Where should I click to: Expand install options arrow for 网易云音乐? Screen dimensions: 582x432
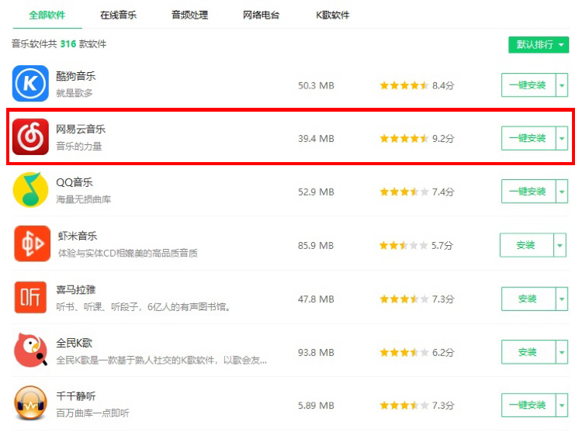(562, 138)
